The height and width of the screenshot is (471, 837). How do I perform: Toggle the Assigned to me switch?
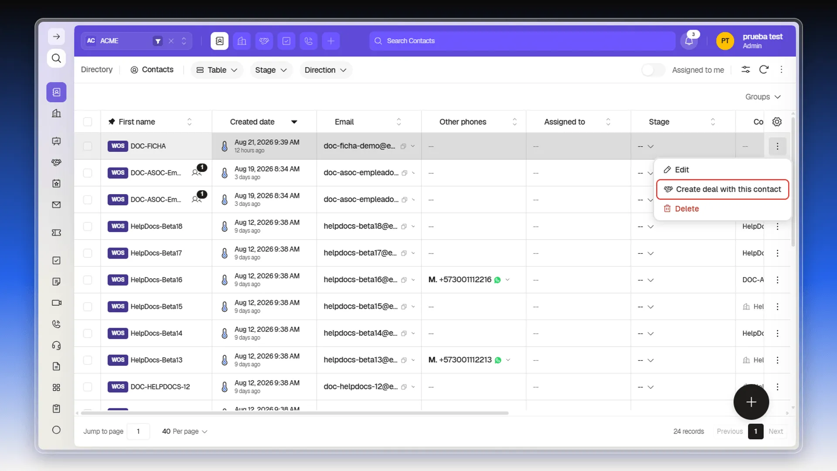653,70
